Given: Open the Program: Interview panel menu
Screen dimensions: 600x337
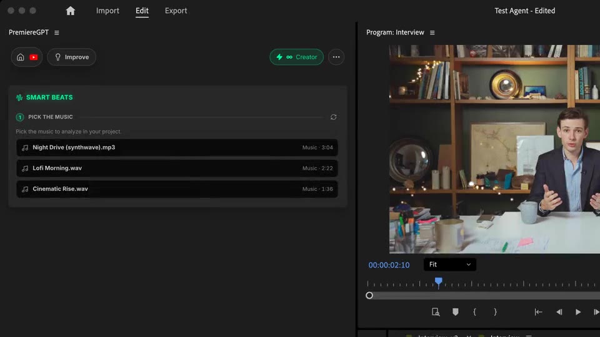Looking at the screenshot, I should coord(432,32).
